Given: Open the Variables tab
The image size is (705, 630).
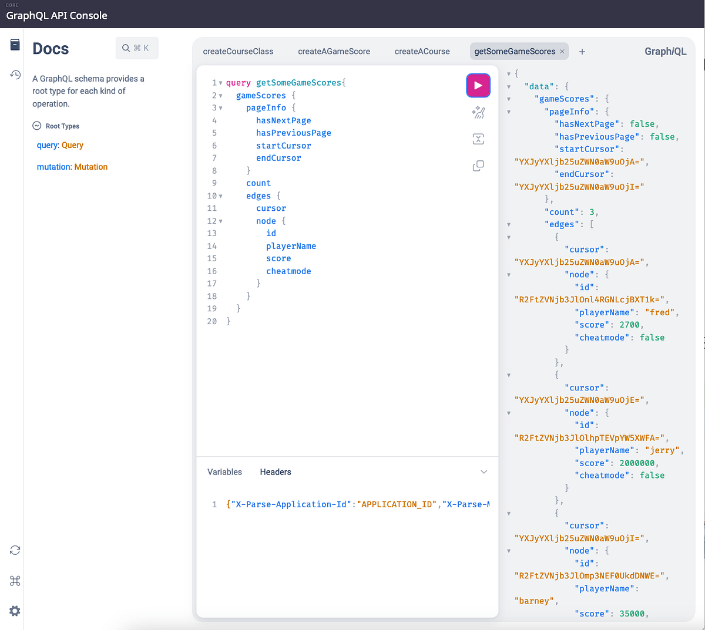Looking at the screenshot, I should [x=223, y=471].
